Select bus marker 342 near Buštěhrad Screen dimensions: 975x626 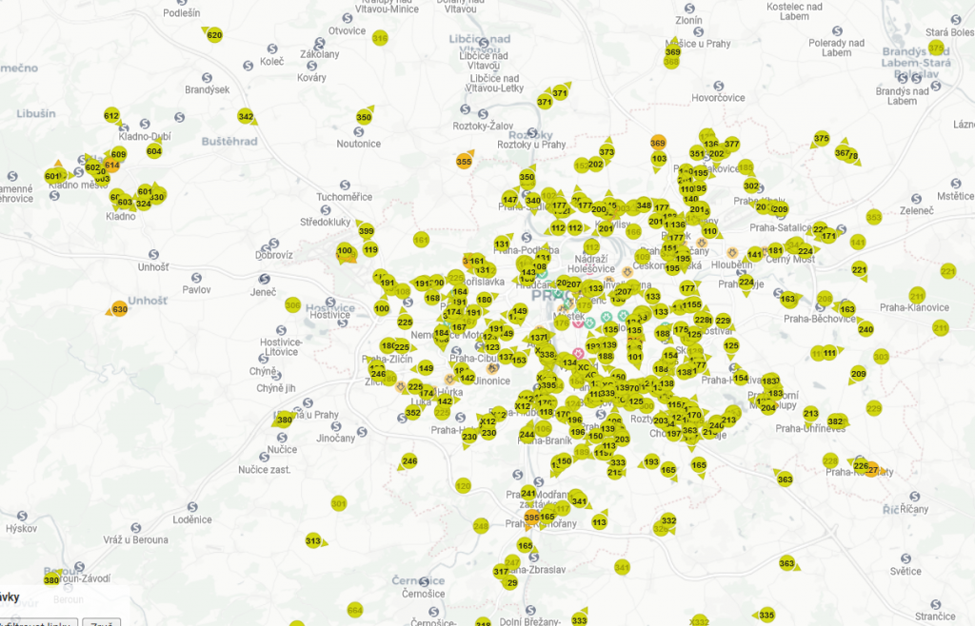point(246,117)
